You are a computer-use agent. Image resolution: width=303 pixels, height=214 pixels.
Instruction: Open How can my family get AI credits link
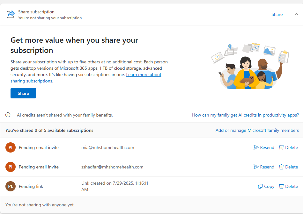[x=245, y=115]
